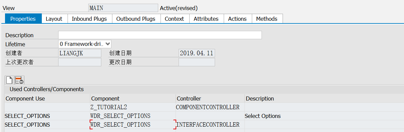Select SELECT_OPTIONS in the INTERFACECONTROLLER row
The height and width of the screenshot is (132, 404).
(47, 125)
